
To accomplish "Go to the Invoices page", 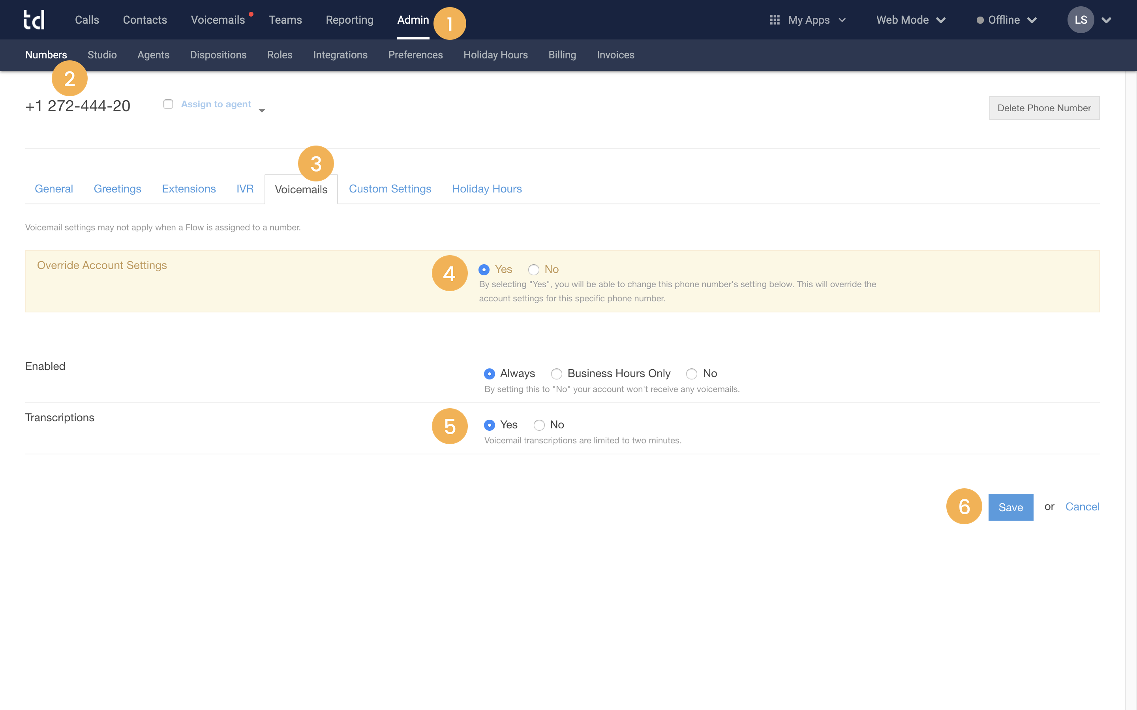I will click(x=615, y=55).
